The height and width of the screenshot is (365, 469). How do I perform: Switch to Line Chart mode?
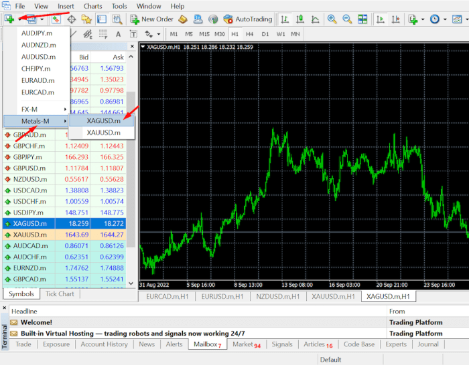316,19
